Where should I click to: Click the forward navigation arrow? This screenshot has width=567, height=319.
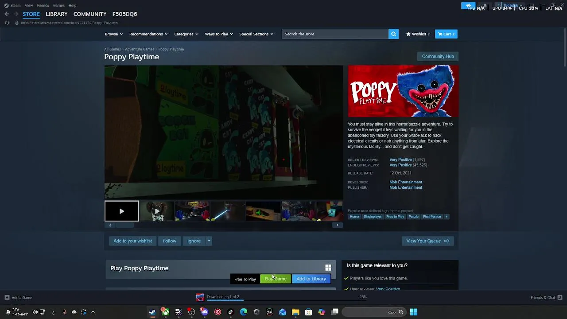point(16,14)
